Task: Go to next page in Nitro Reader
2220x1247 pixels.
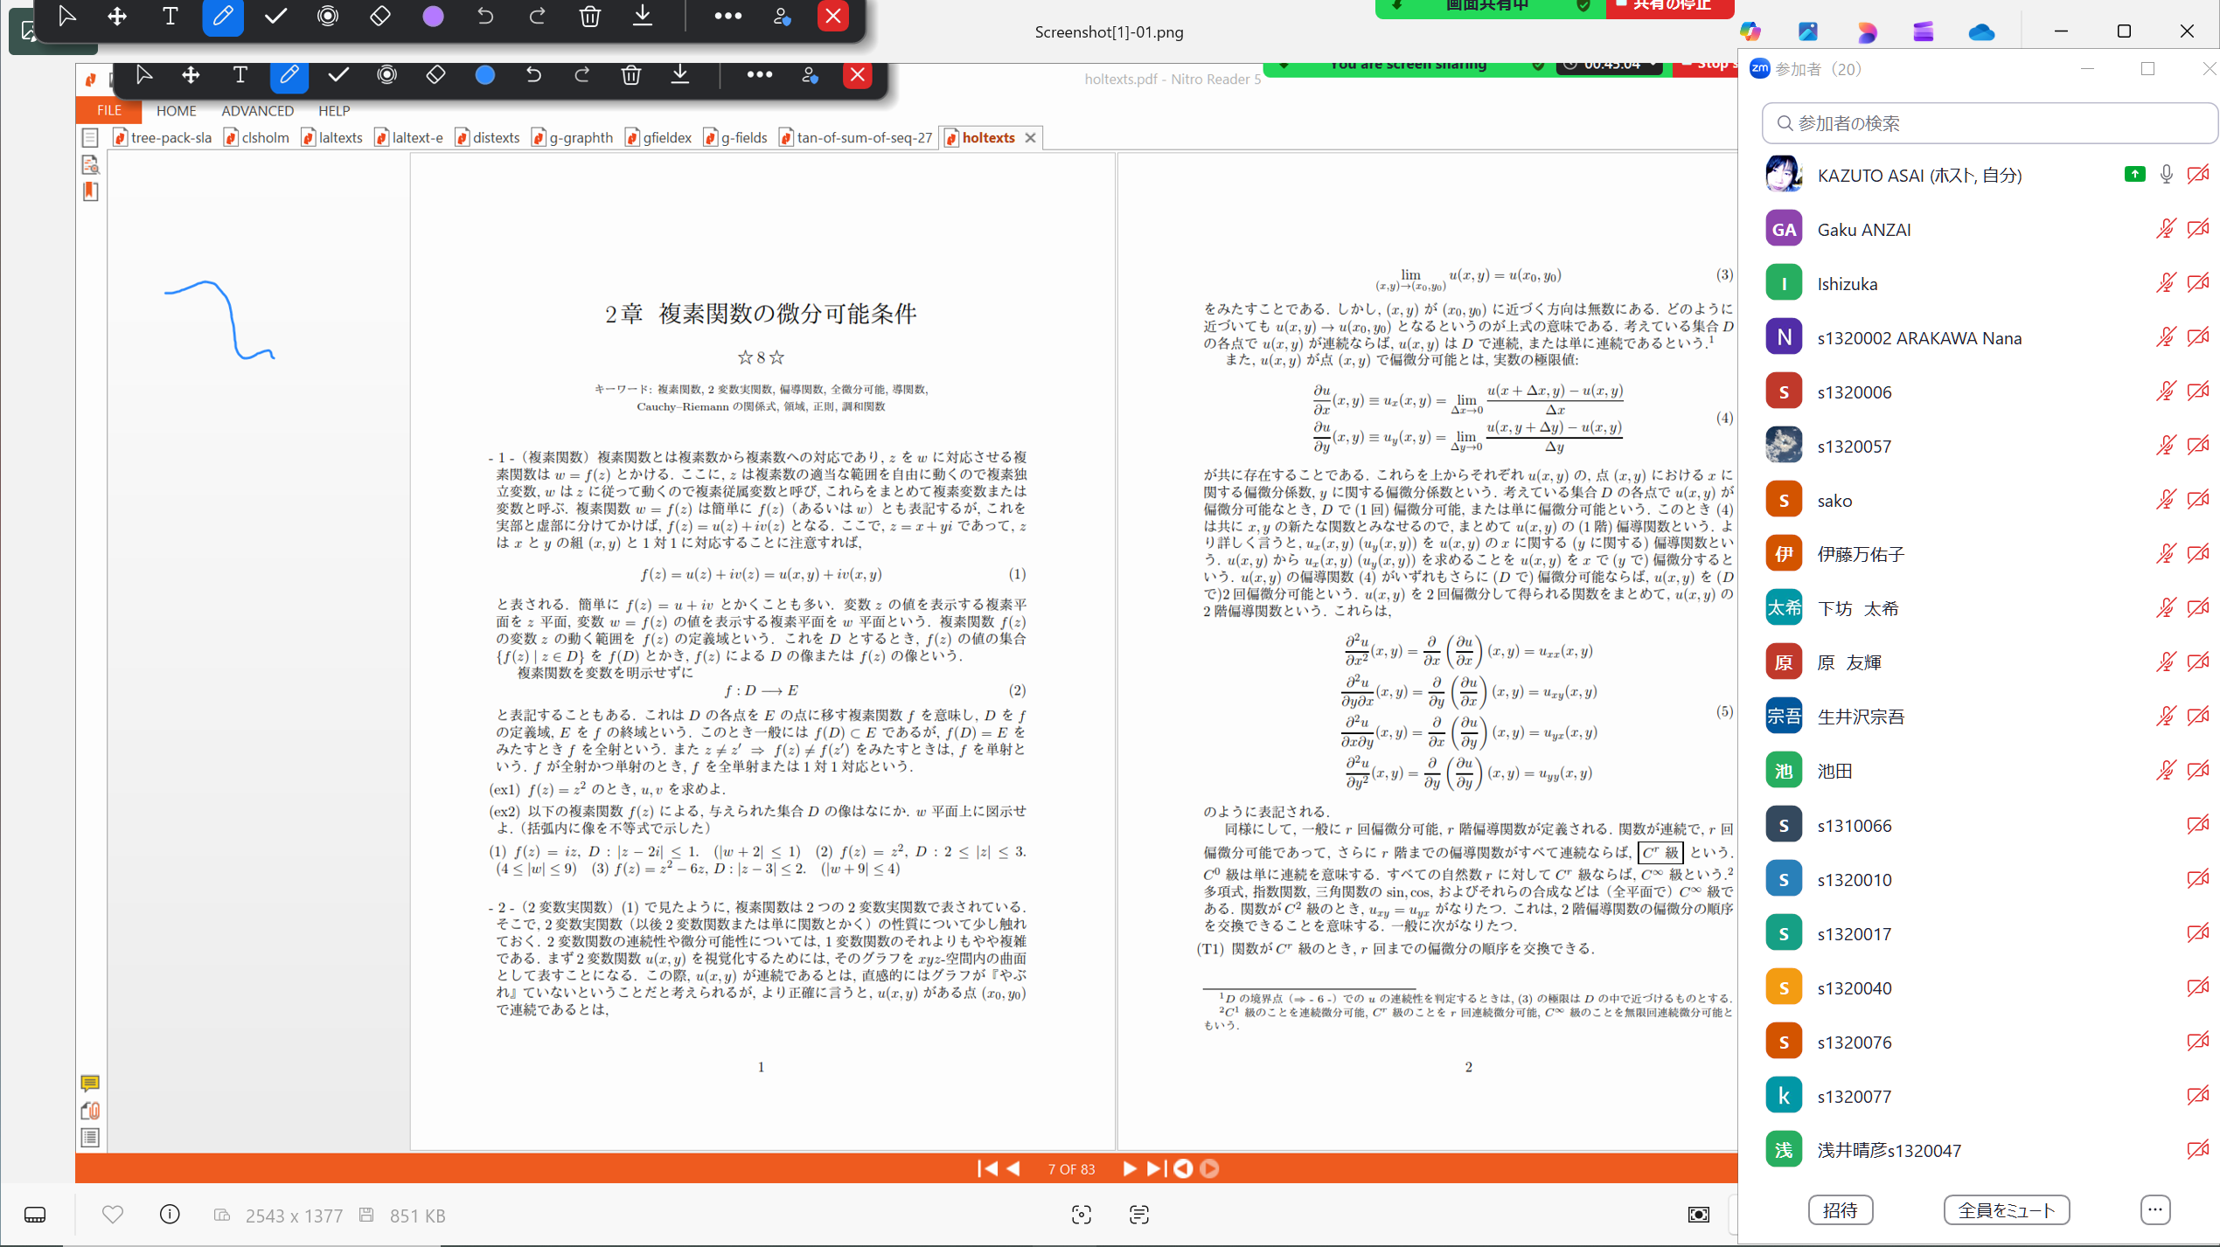Action: click(1129, 1168)
